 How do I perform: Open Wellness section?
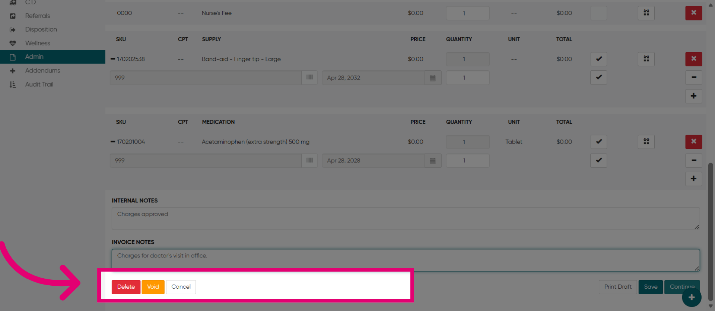pos(38,43)
